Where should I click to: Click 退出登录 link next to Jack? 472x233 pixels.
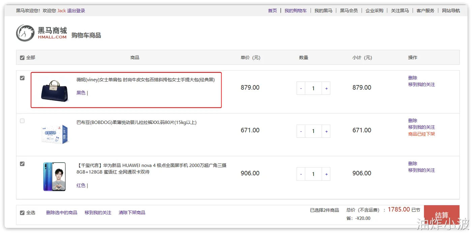click(x=76, y=10)
